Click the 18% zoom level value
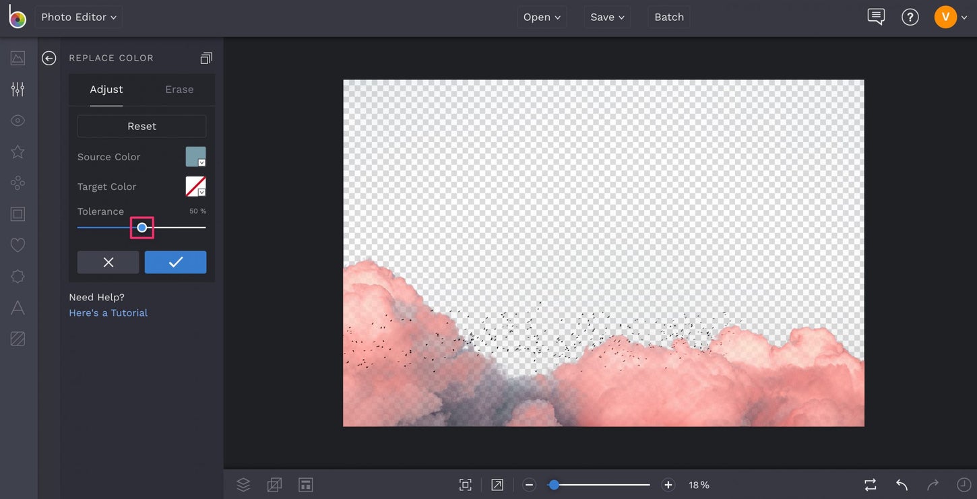 pos(699,484)
